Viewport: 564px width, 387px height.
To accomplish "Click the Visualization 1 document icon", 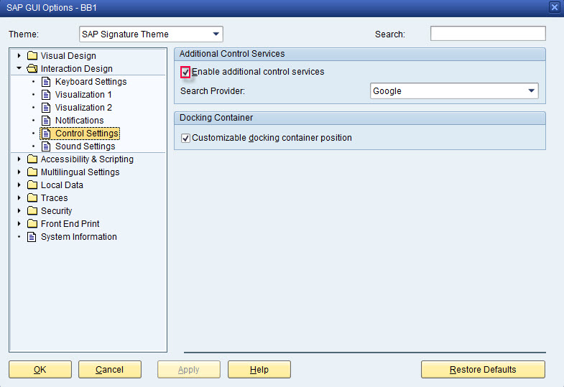I will (x=46, y=95).
